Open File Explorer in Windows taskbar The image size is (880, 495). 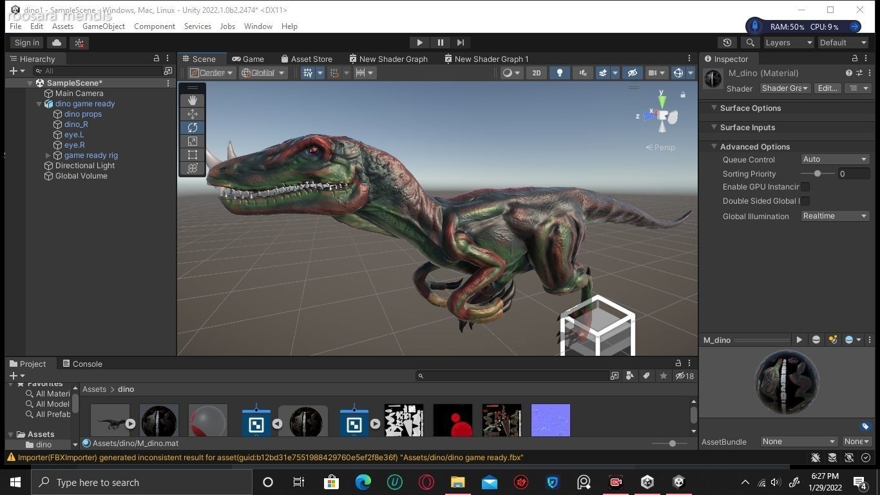tap(457, 482)
